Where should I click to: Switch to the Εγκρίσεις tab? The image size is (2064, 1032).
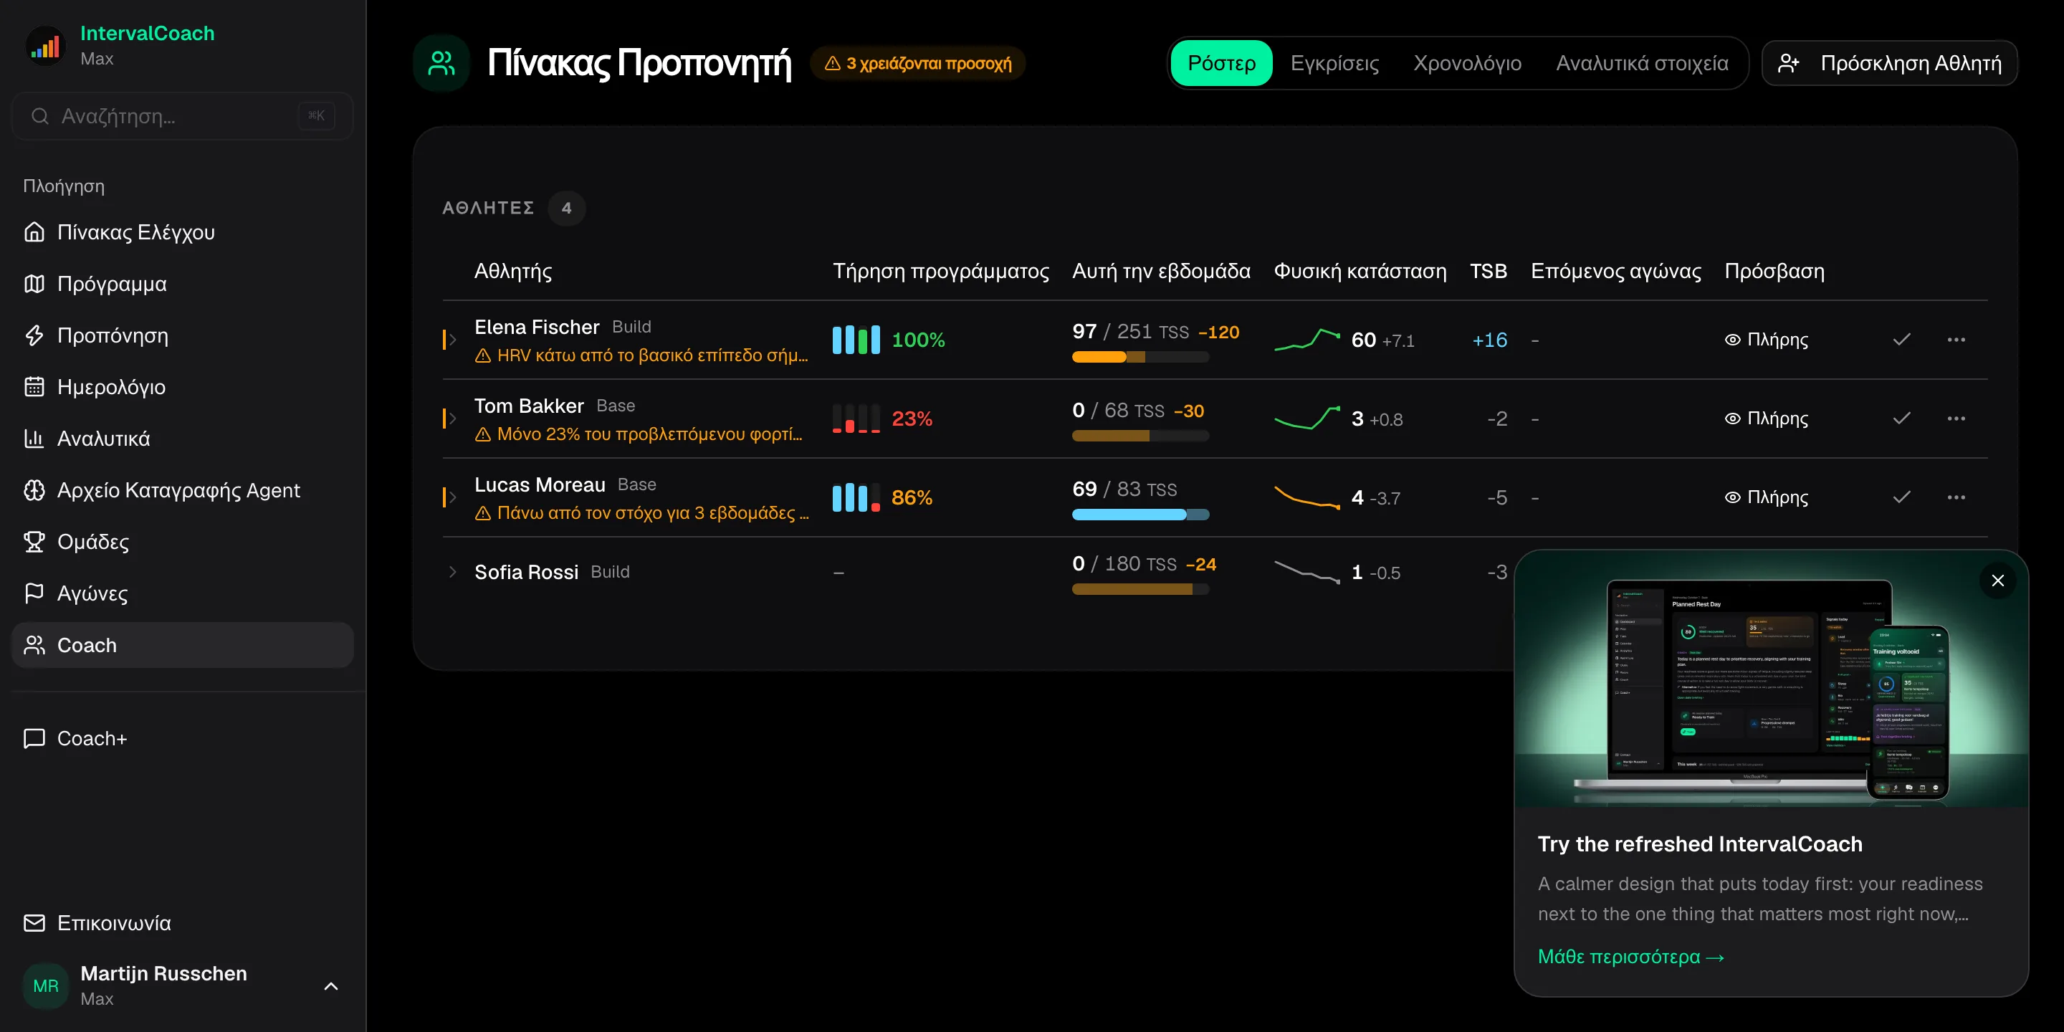1335,63
